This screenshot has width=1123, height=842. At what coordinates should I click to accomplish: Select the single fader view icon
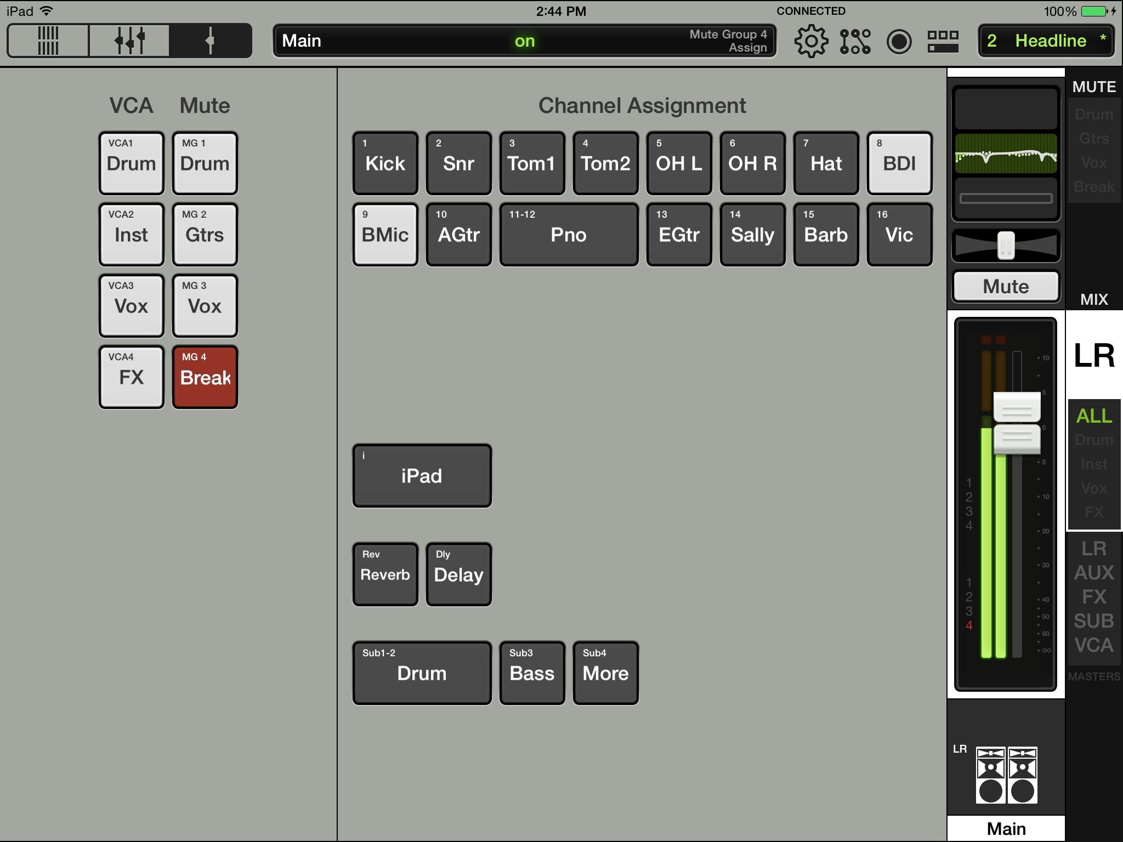pos(210,41)
